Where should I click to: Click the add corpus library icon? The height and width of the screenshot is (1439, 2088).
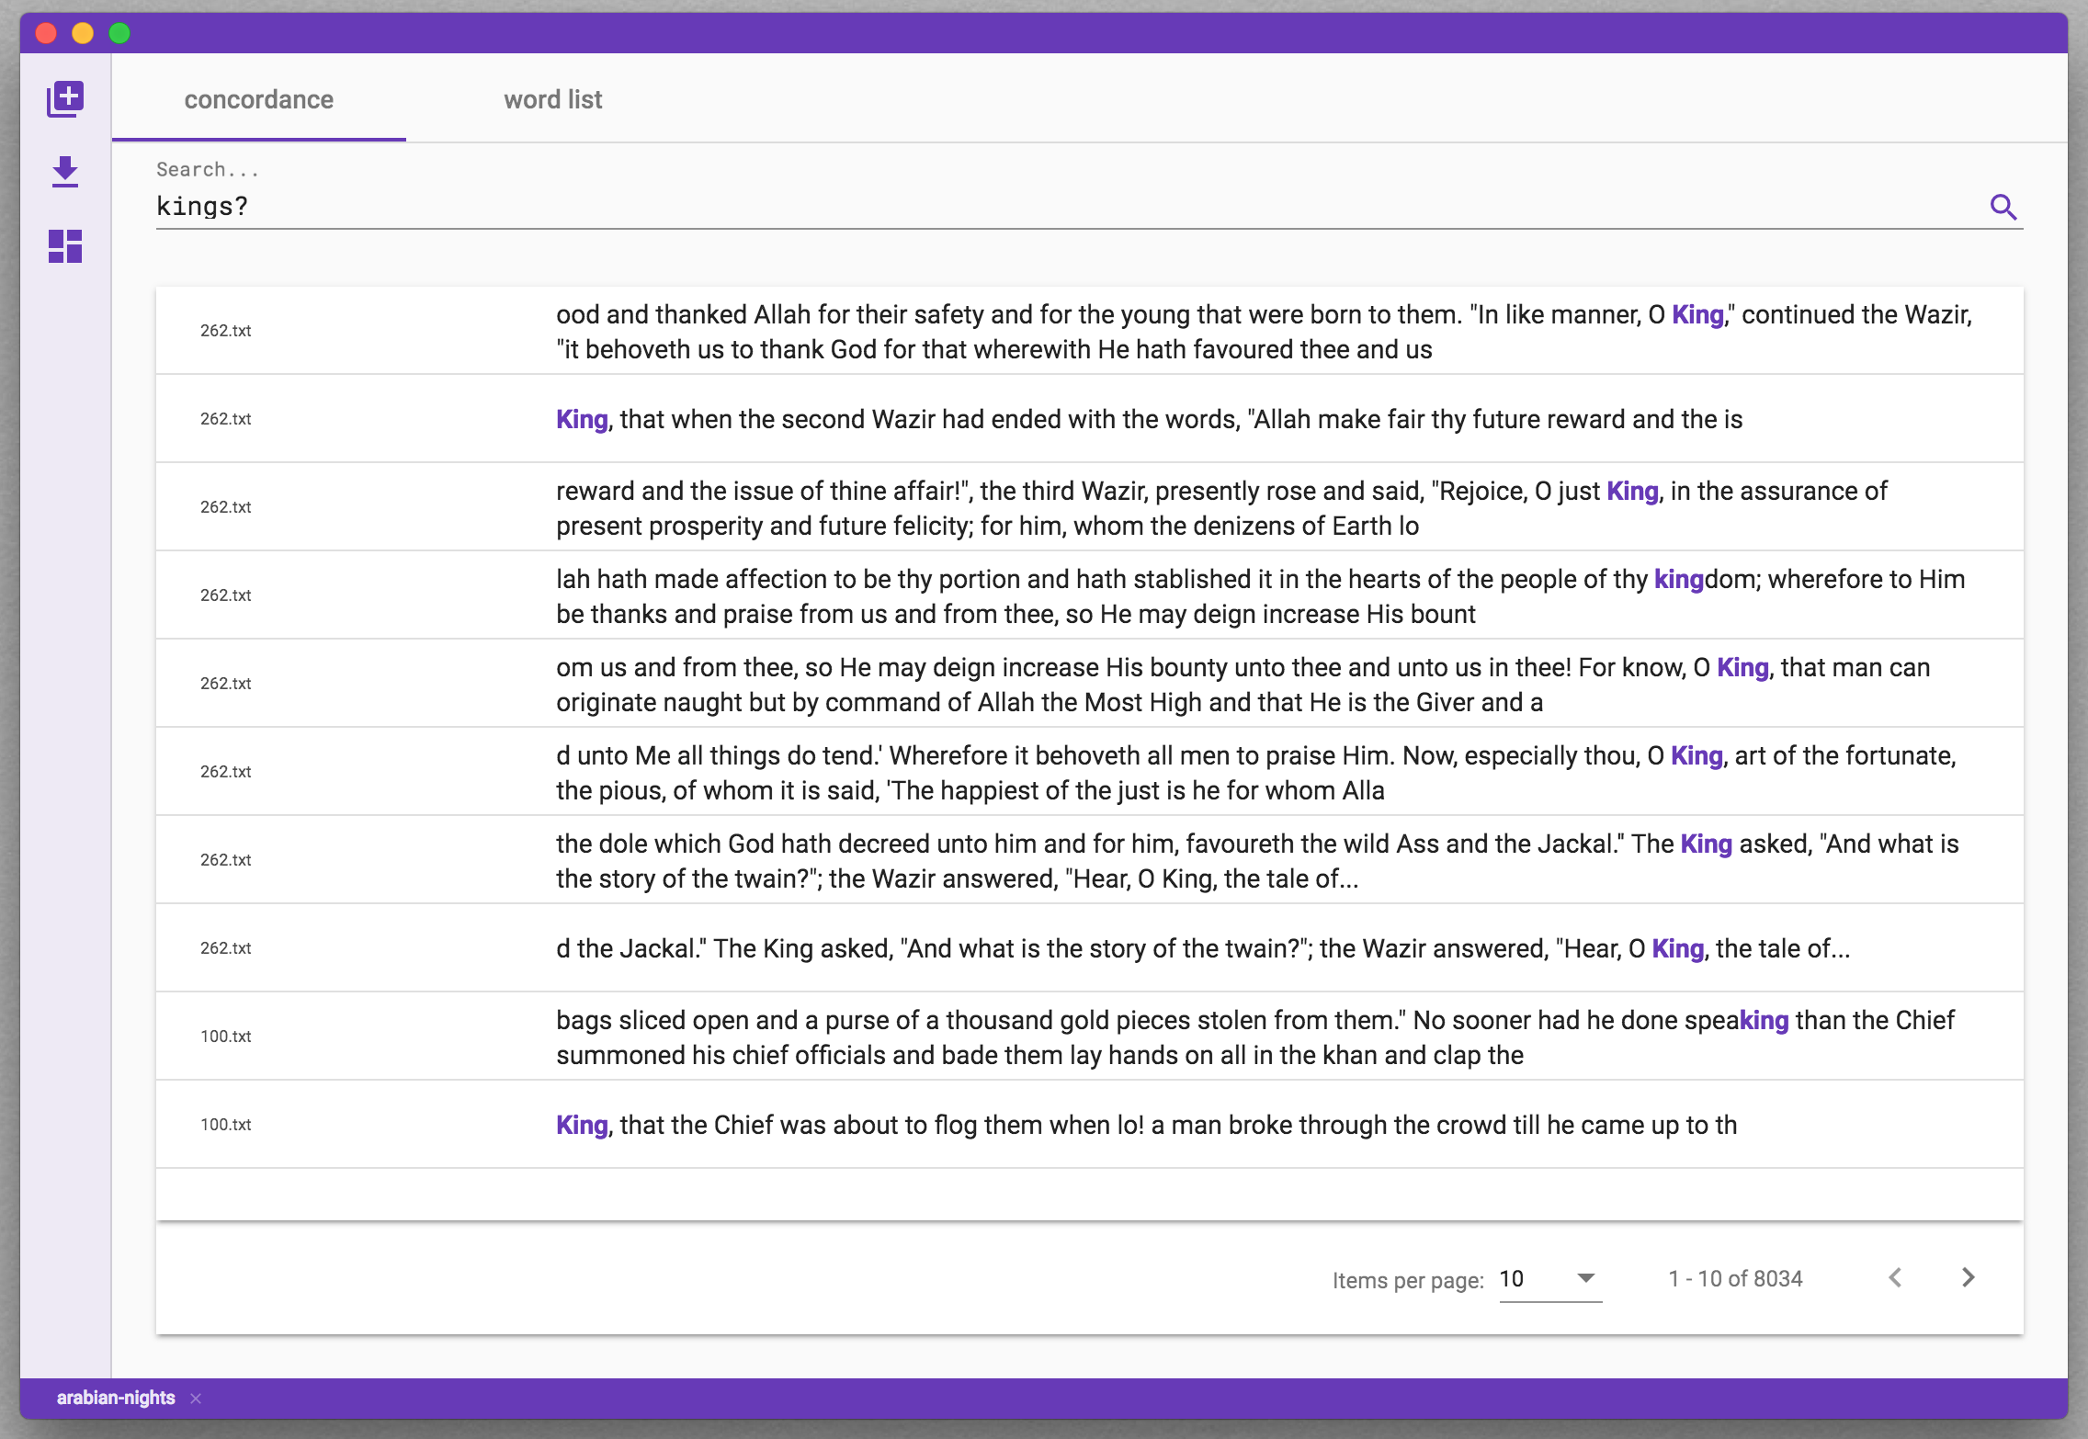[x=65, y=98]
